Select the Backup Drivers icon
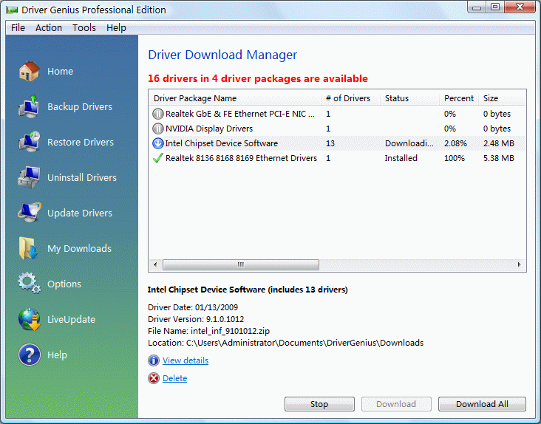Viewport: 541px width, 424px height. [x=29, y=106]
